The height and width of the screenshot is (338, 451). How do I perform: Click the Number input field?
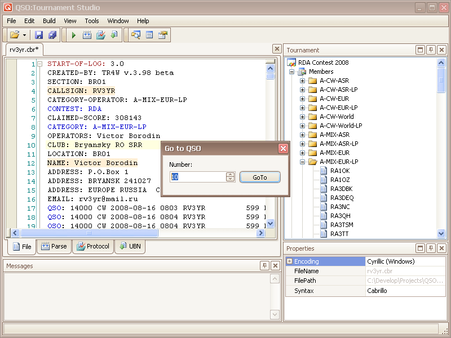(197, 177)
